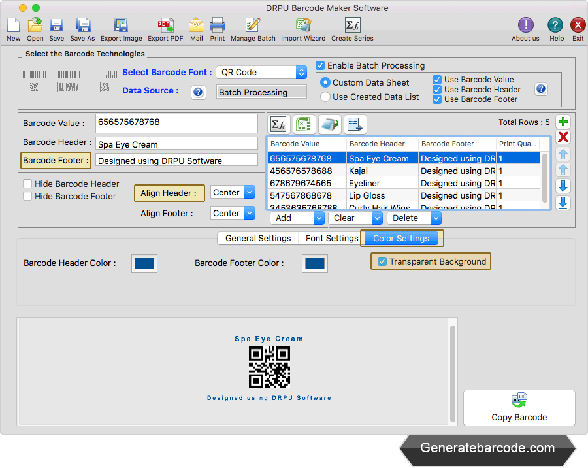Click the Barcode Footer input field

click(176, 161)
